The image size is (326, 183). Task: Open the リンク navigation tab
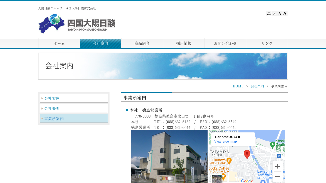[267, 43]
